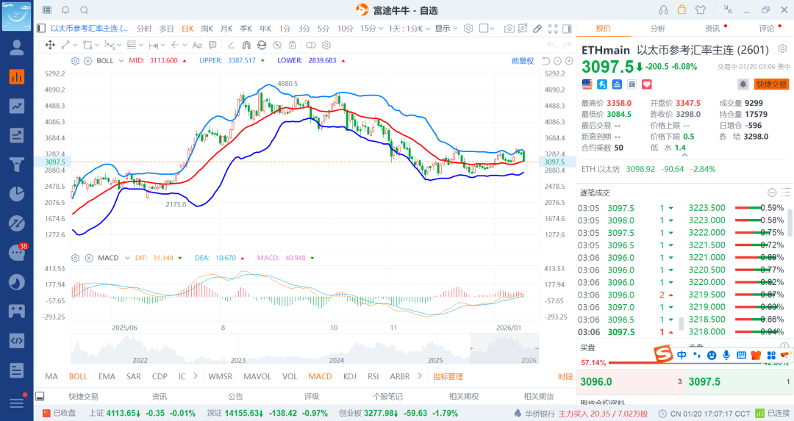Toggle the right side panel icon
The width and height of the screenshot is (794, 421).
tap(567, 29)
